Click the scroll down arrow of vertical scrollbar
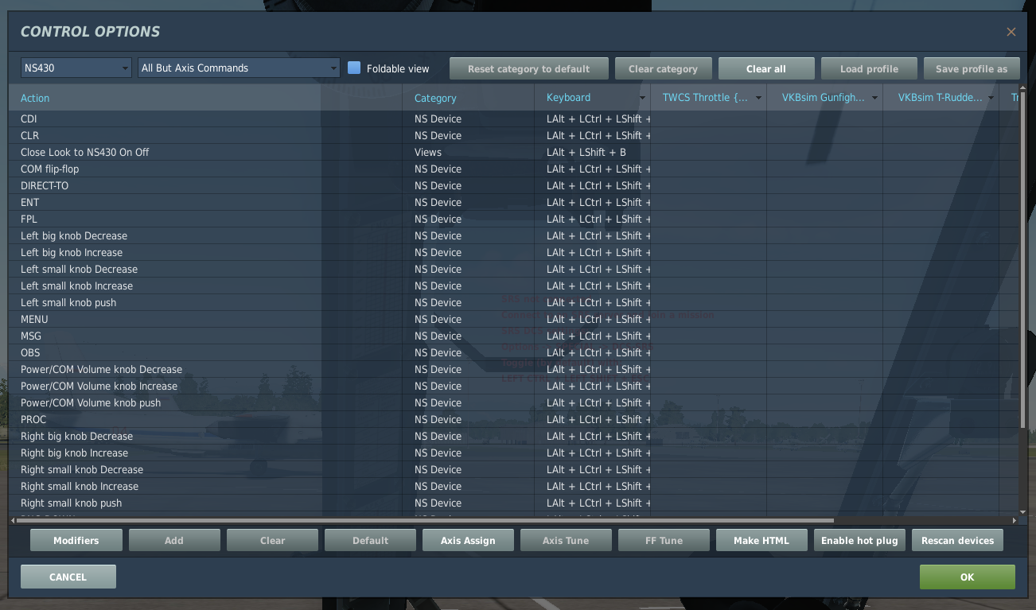 (1023, 511)
